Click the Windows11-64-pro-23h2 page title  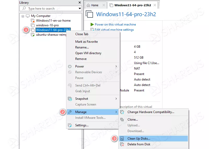pyautogui.click(x=126, y=14)
